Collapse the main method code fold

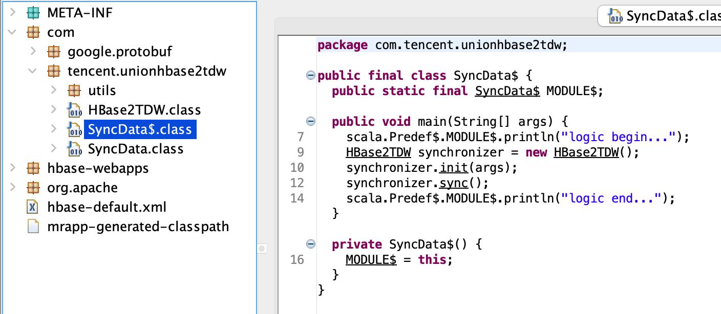click(x=310, y=122)
